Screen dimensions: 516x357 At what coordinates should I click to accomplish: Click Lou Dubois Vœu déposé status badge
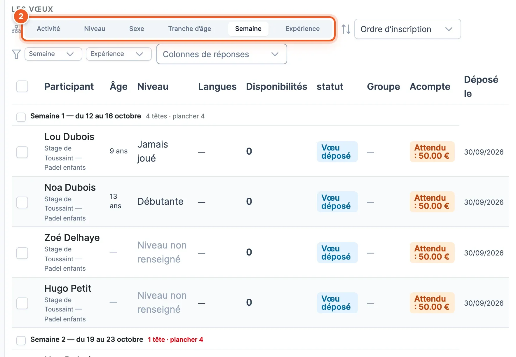coord(337,152)
